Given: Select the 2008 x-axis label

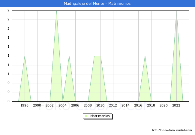Looking at the screenshot, I should click(88, 105).
